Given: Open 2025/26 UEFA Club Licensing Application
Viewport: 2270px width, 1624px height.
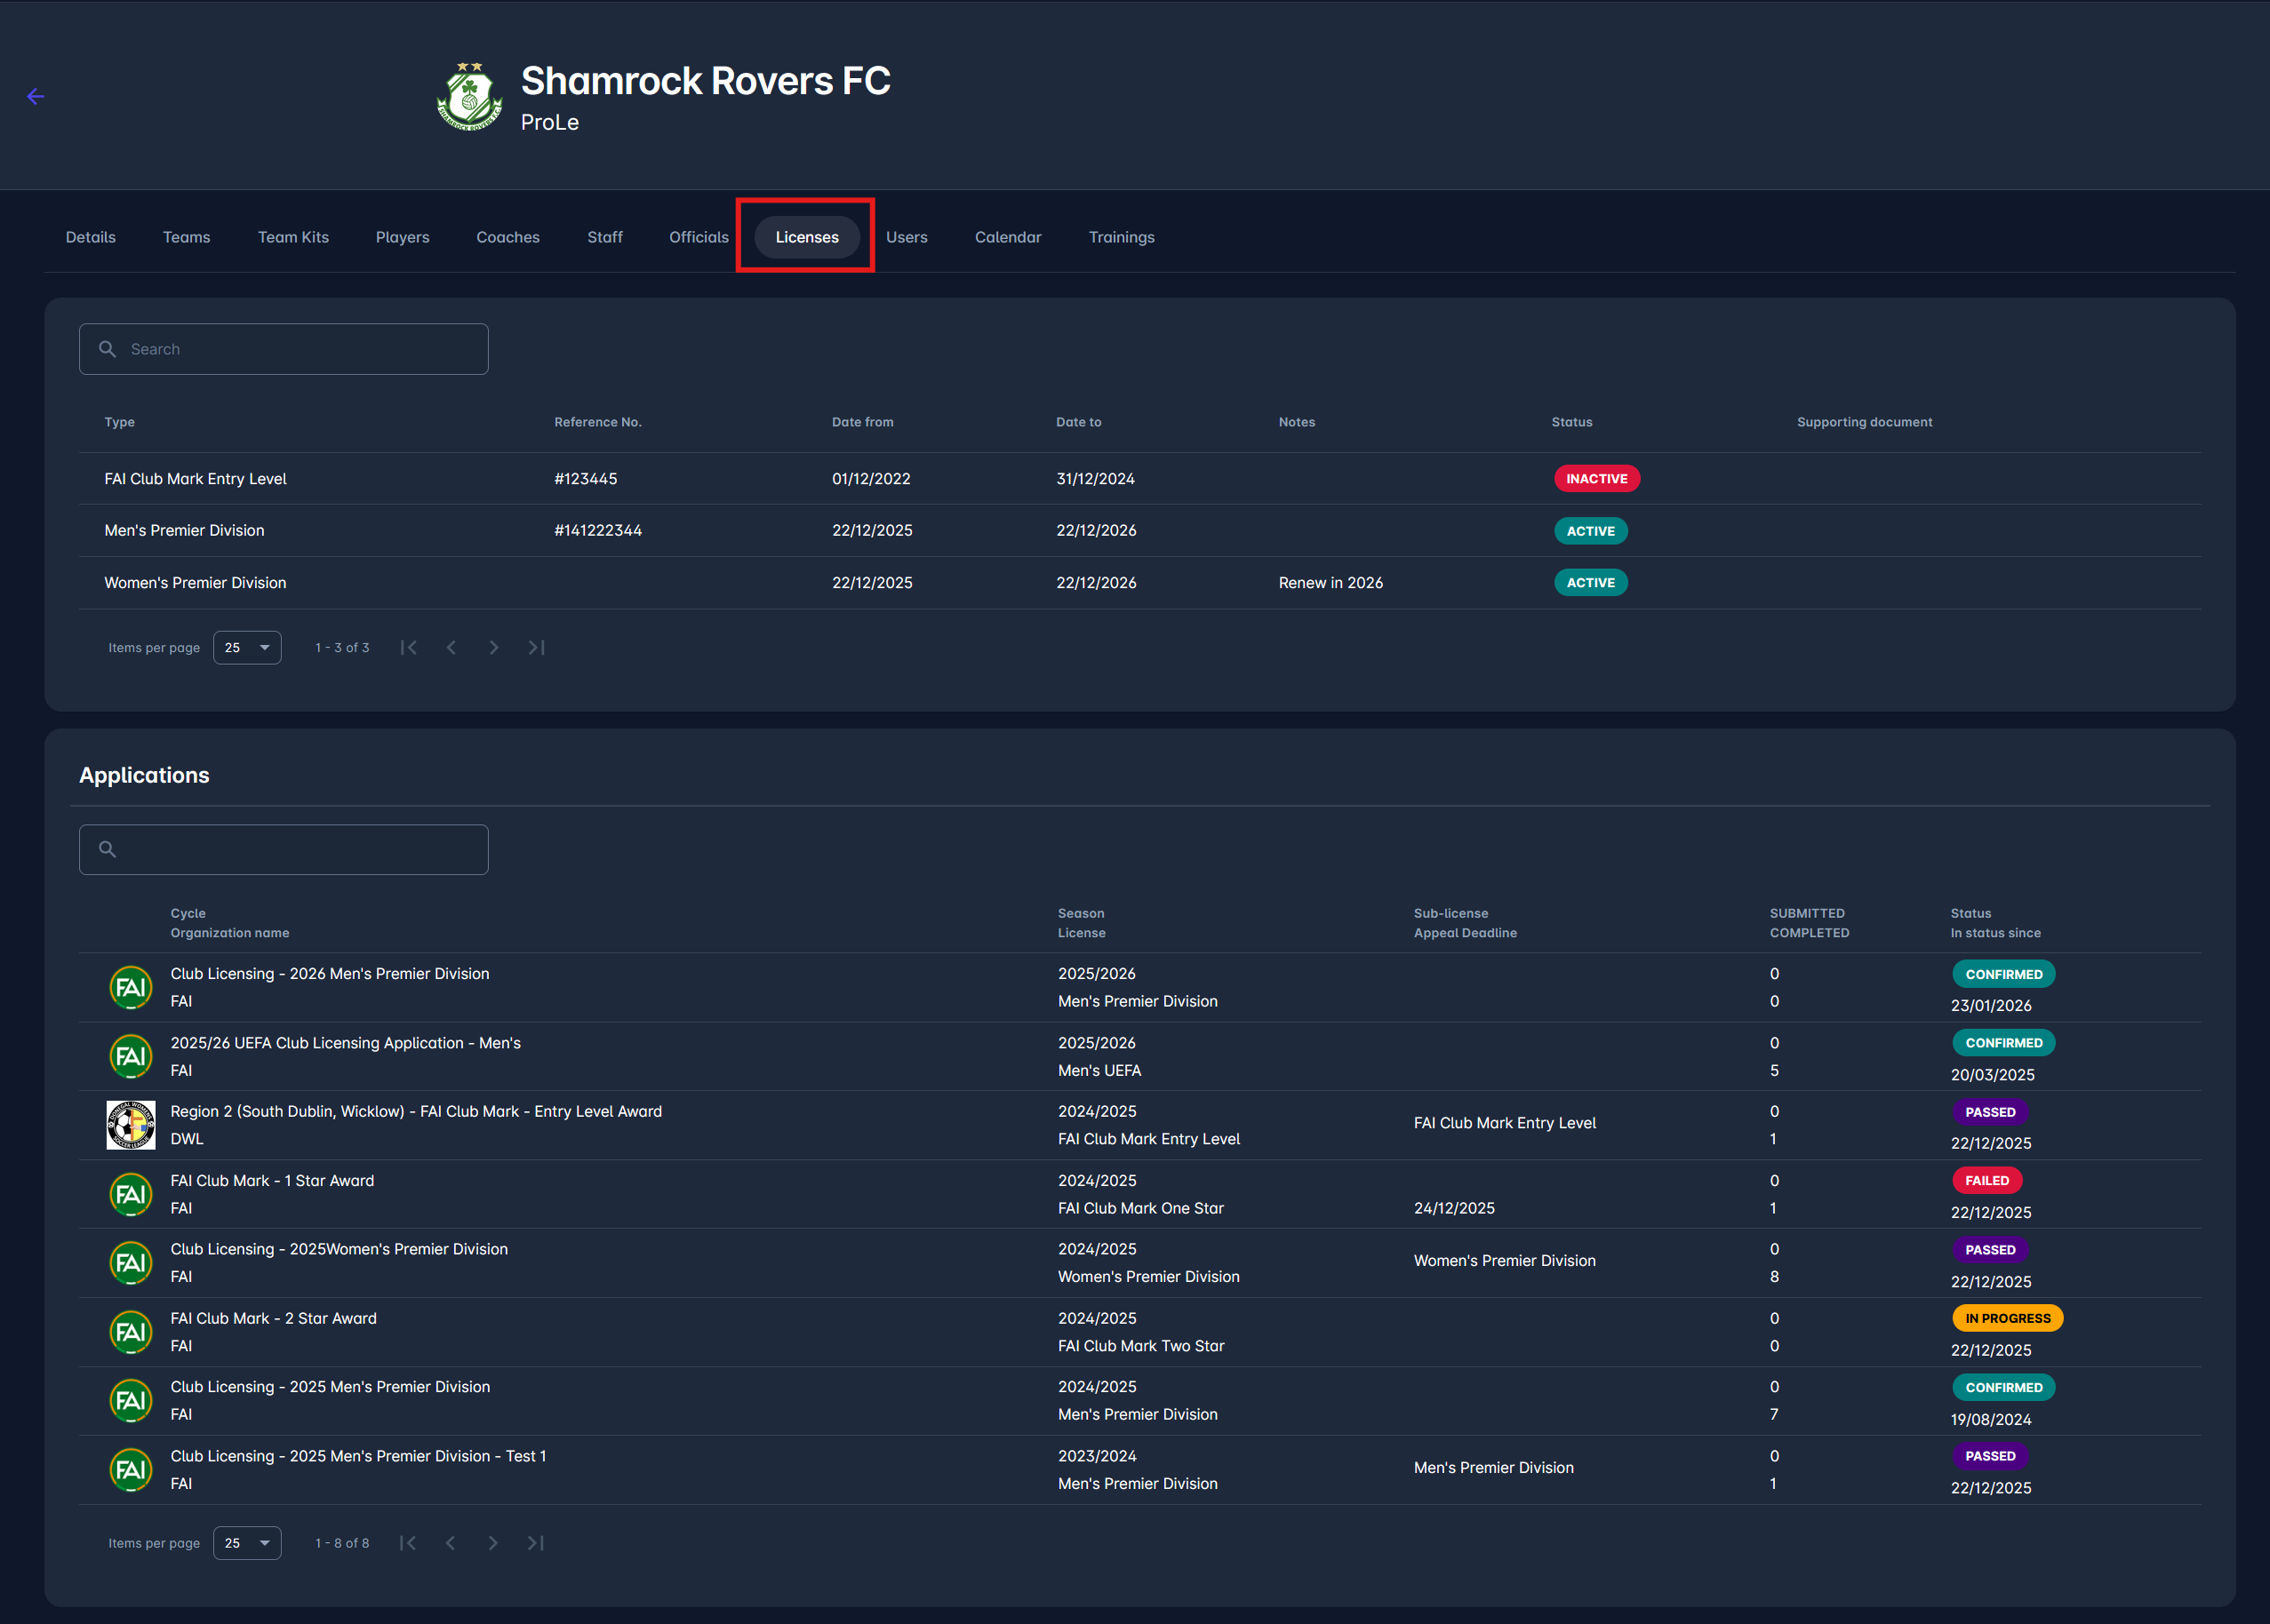Looking at the screenshot, I should [x=345, y=1043].
